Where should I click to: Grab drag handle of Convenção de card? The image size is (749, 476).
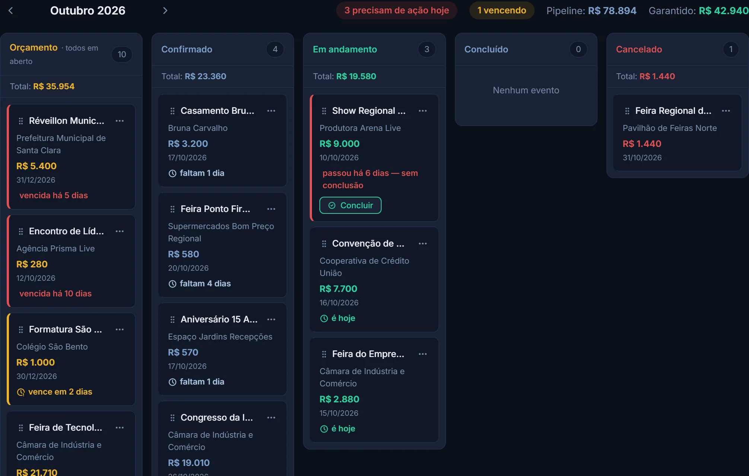pyautogui.click(x=324, y=244)
